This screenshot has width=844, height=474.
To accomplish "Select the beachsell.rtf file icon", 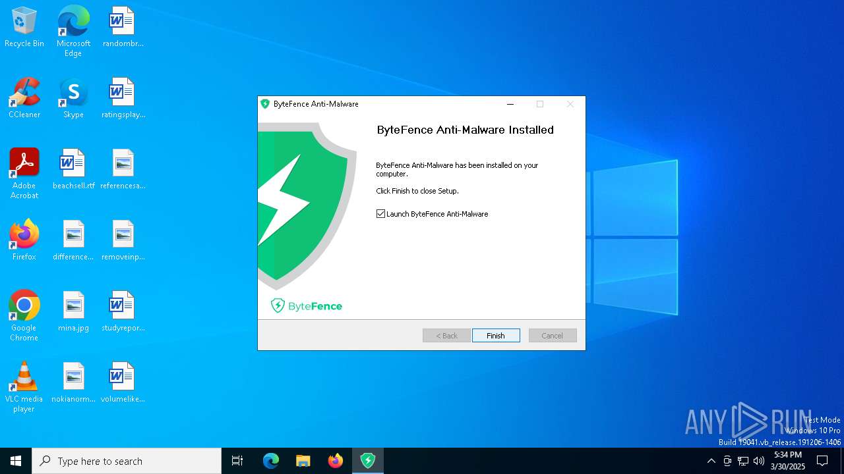I will point(73,169).
